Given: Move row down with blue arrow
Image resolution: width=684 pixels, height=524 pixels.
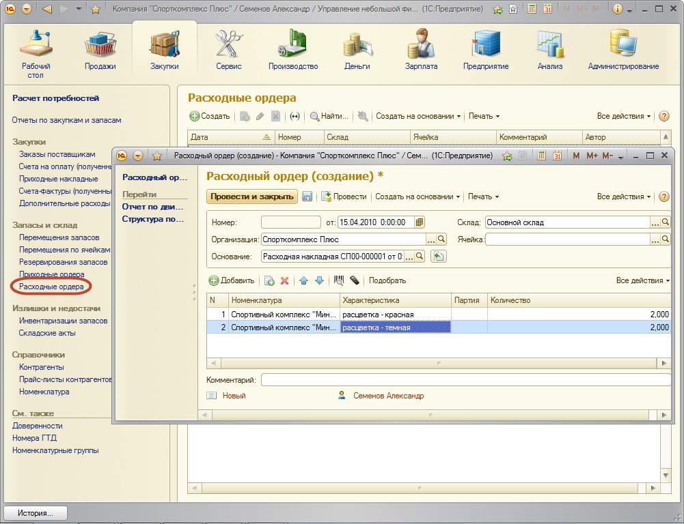Looking at the screenshot, I should [x=318, y=280].
